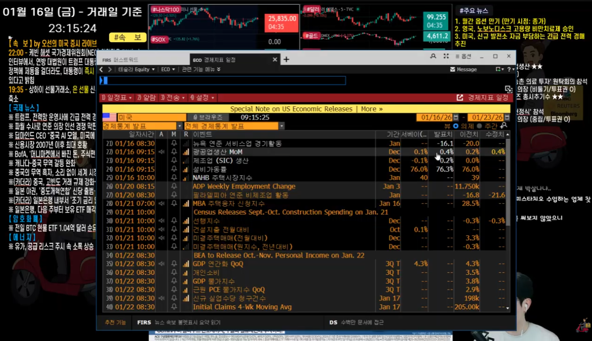Click the 알람 menu item
This screenshot has height=341, width=592.
pos(146,98)
